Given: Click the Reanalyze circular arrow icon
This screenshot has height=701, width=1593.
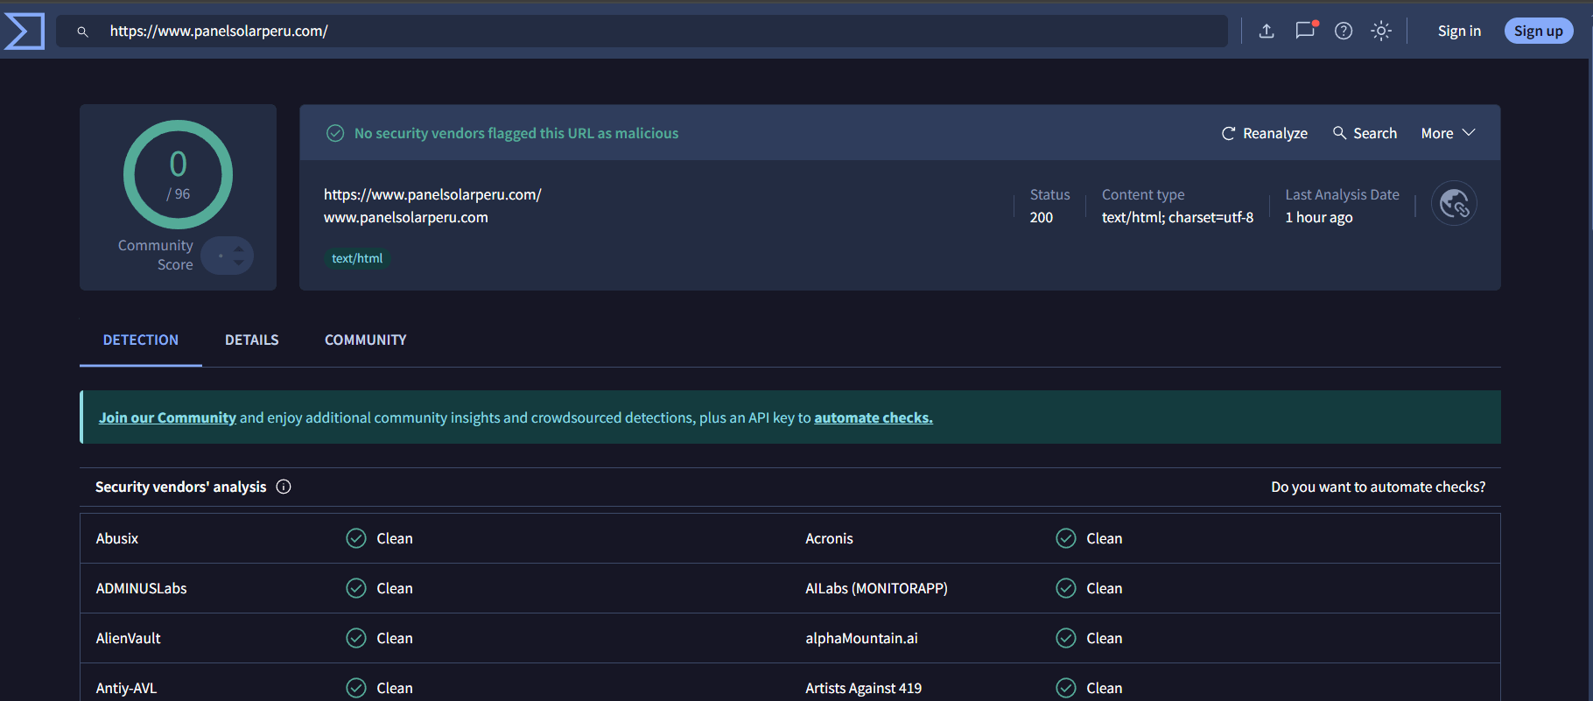Looking at the screenshot, I should 1229,133.
